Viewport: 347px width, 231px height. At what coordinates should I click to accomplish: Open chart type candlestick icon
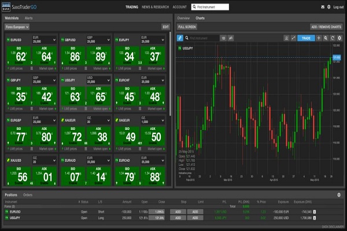(x=231, y=38)
